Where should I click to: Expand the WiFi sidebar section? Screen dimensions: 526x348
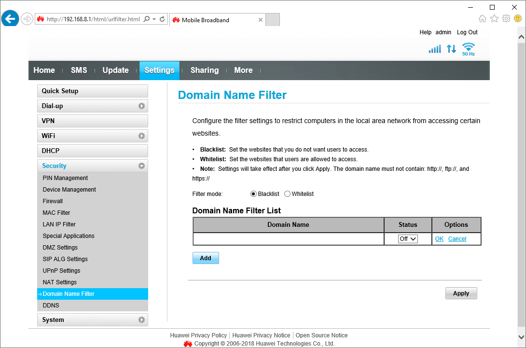pyautogui.click(x=141, y=136)
